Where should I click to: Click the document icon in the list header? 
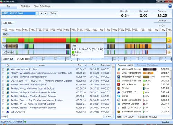[8, 65]
